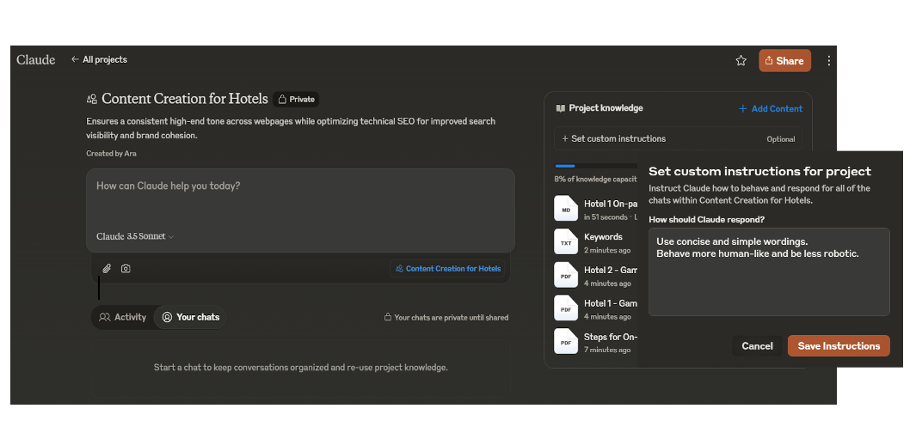Click the Share button
Screen dimensions: 916x439
click(x=784, y=61)
